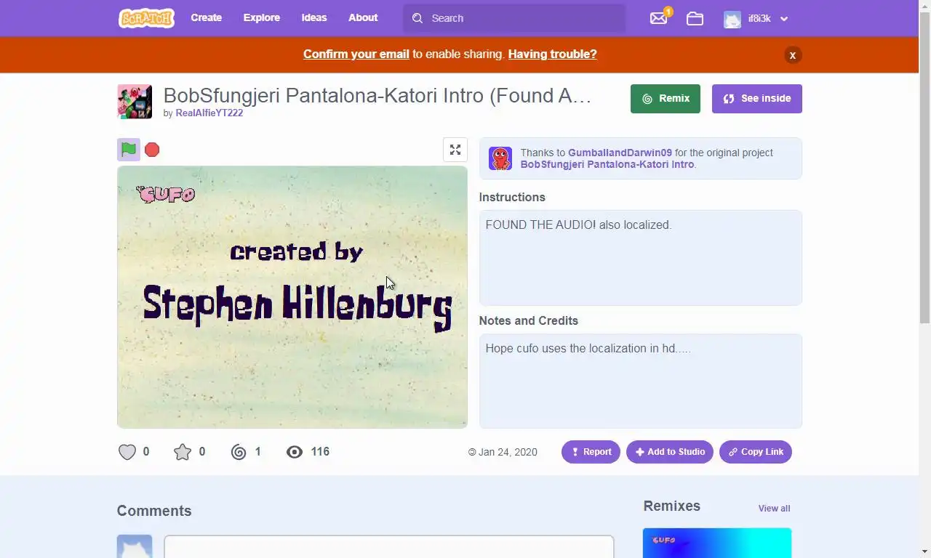Click the green Remix button
This screenshot has height=558, width=931.
pos(666,99)
